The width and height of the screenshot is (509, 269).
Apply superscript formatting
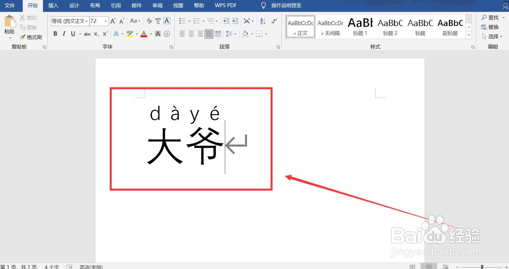105,34
